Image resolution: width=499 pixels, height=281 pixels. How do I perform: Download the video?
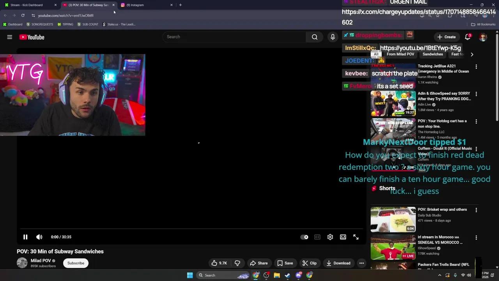(x=338, y=263)
